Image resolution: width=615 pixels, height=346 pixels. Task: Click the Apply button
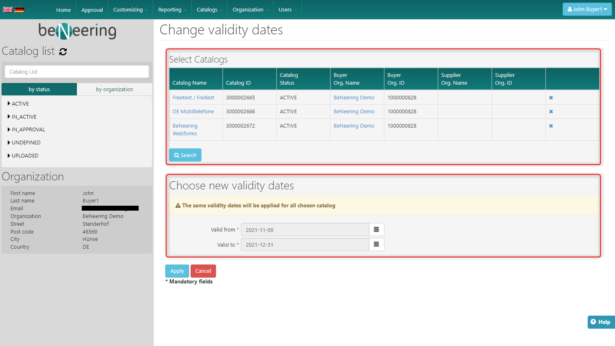pyautogui.click(x=177, y=271)
